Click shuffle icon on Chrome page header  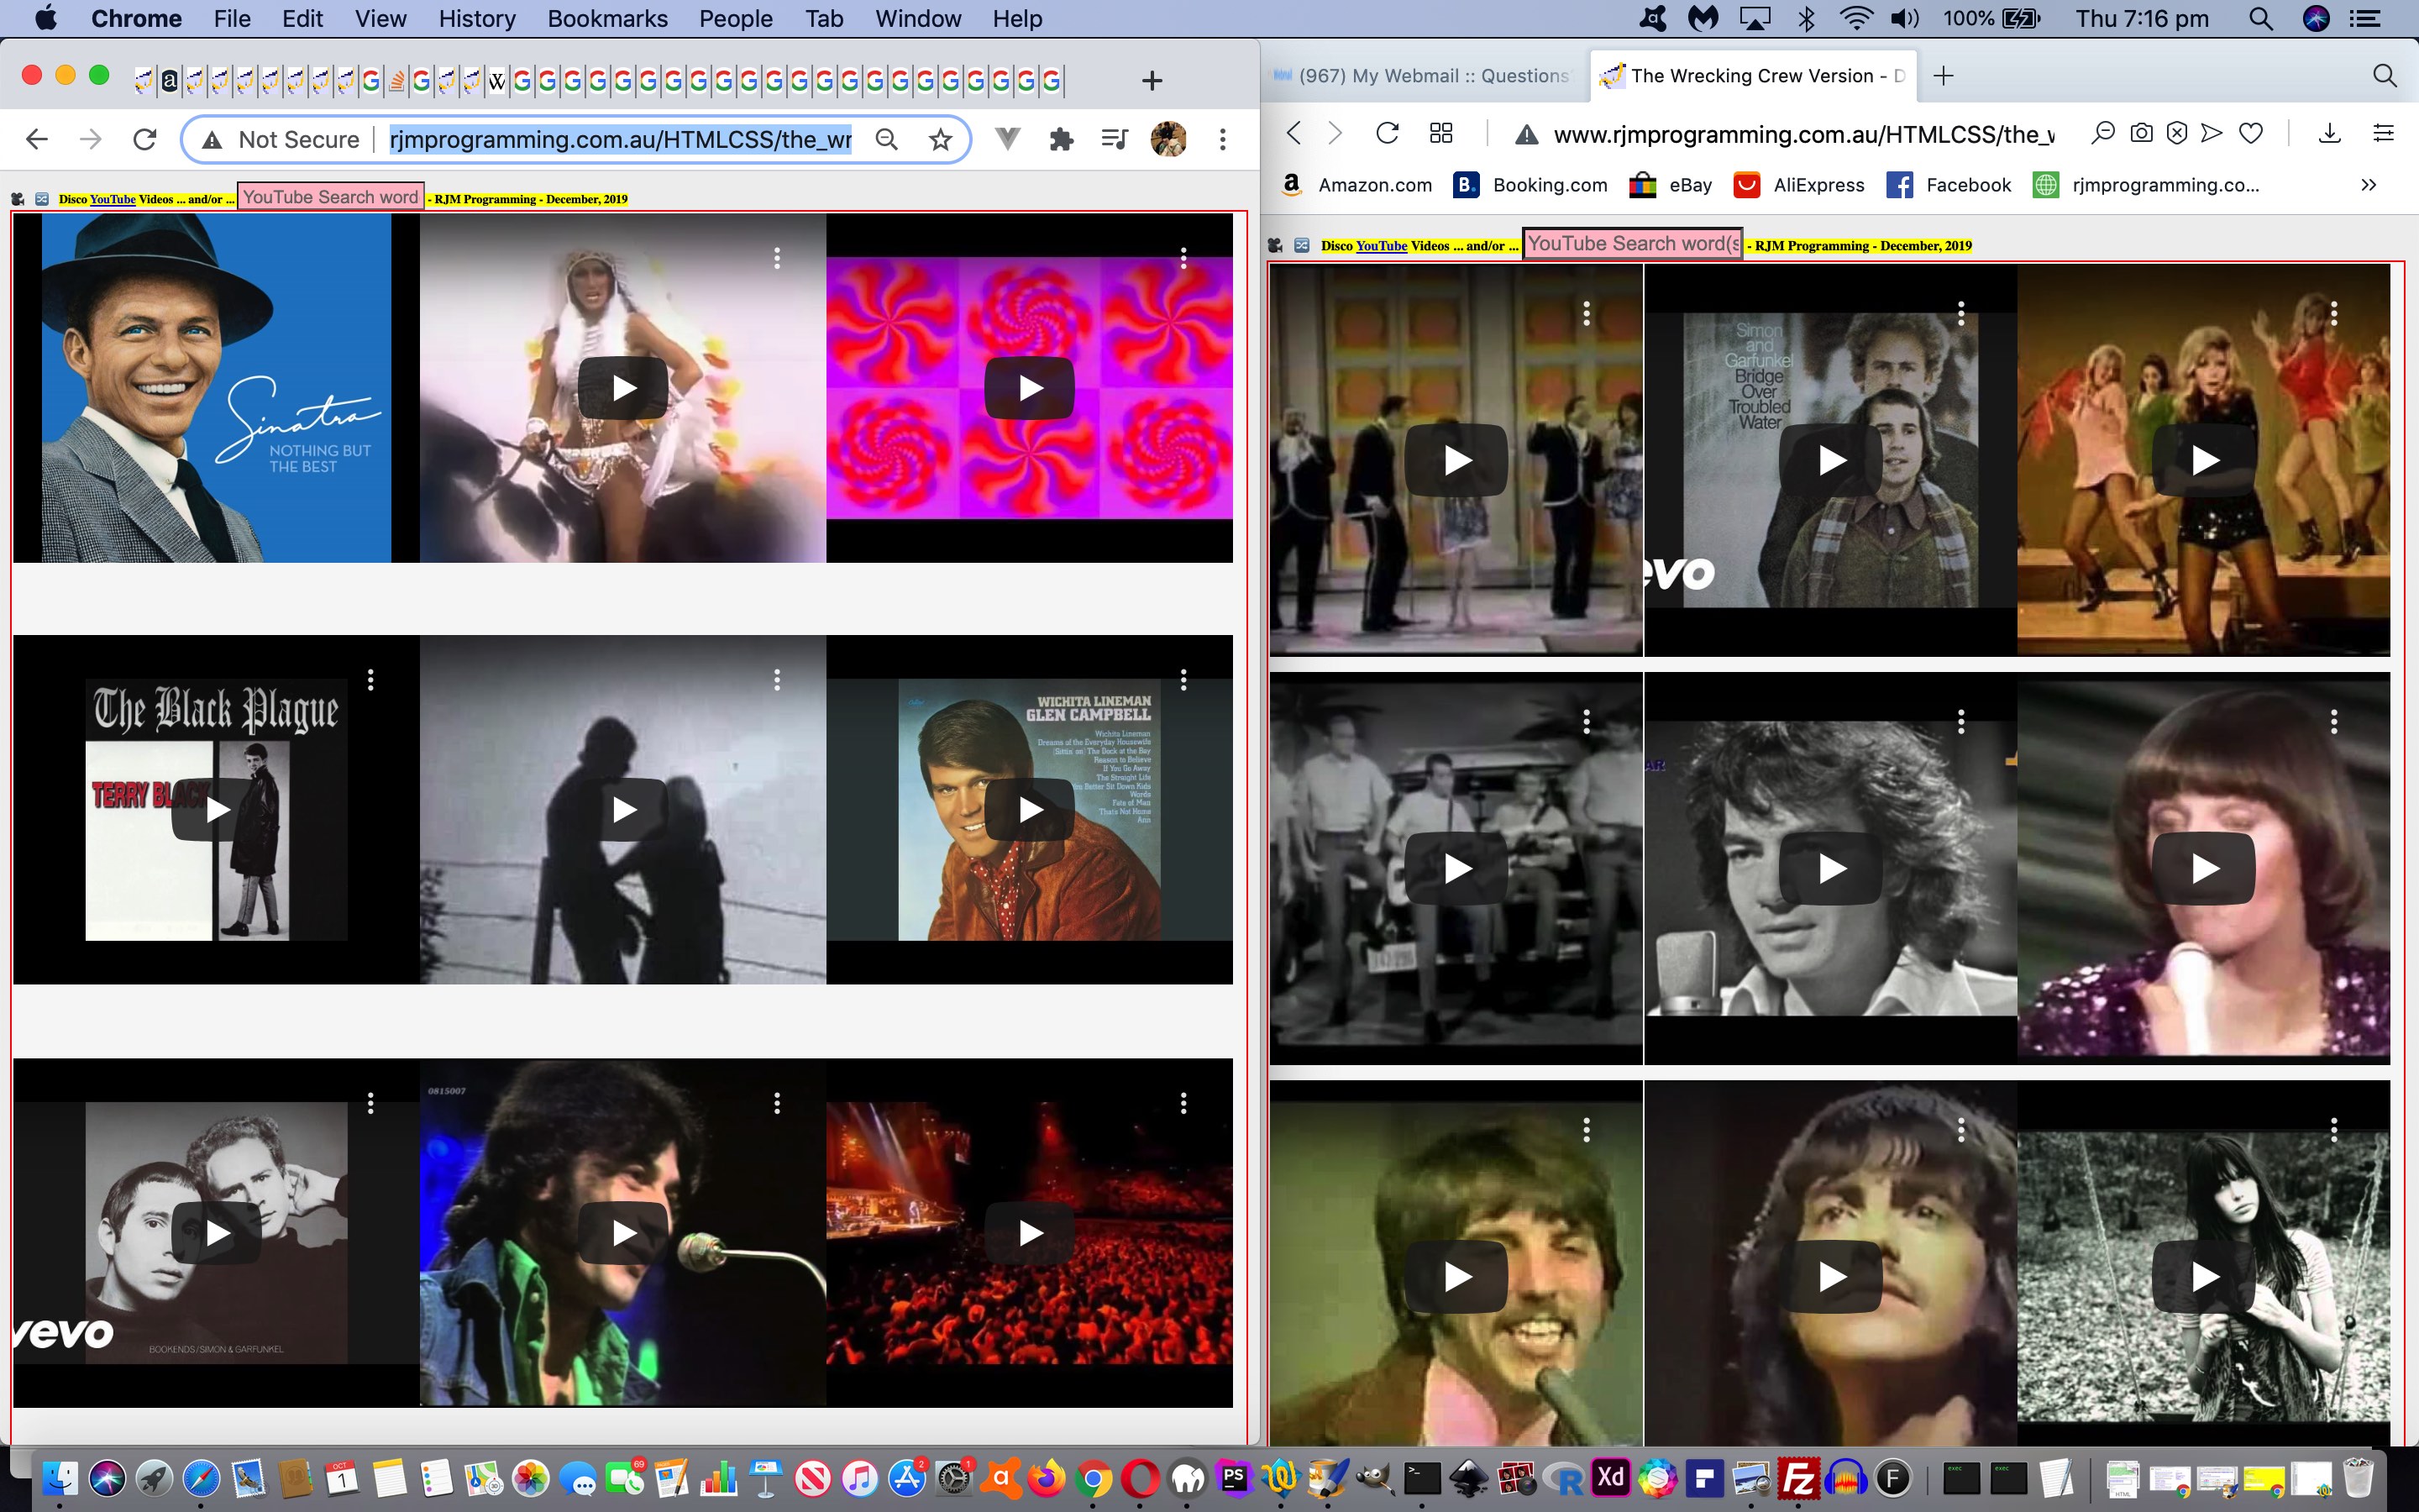pos(42,199)
